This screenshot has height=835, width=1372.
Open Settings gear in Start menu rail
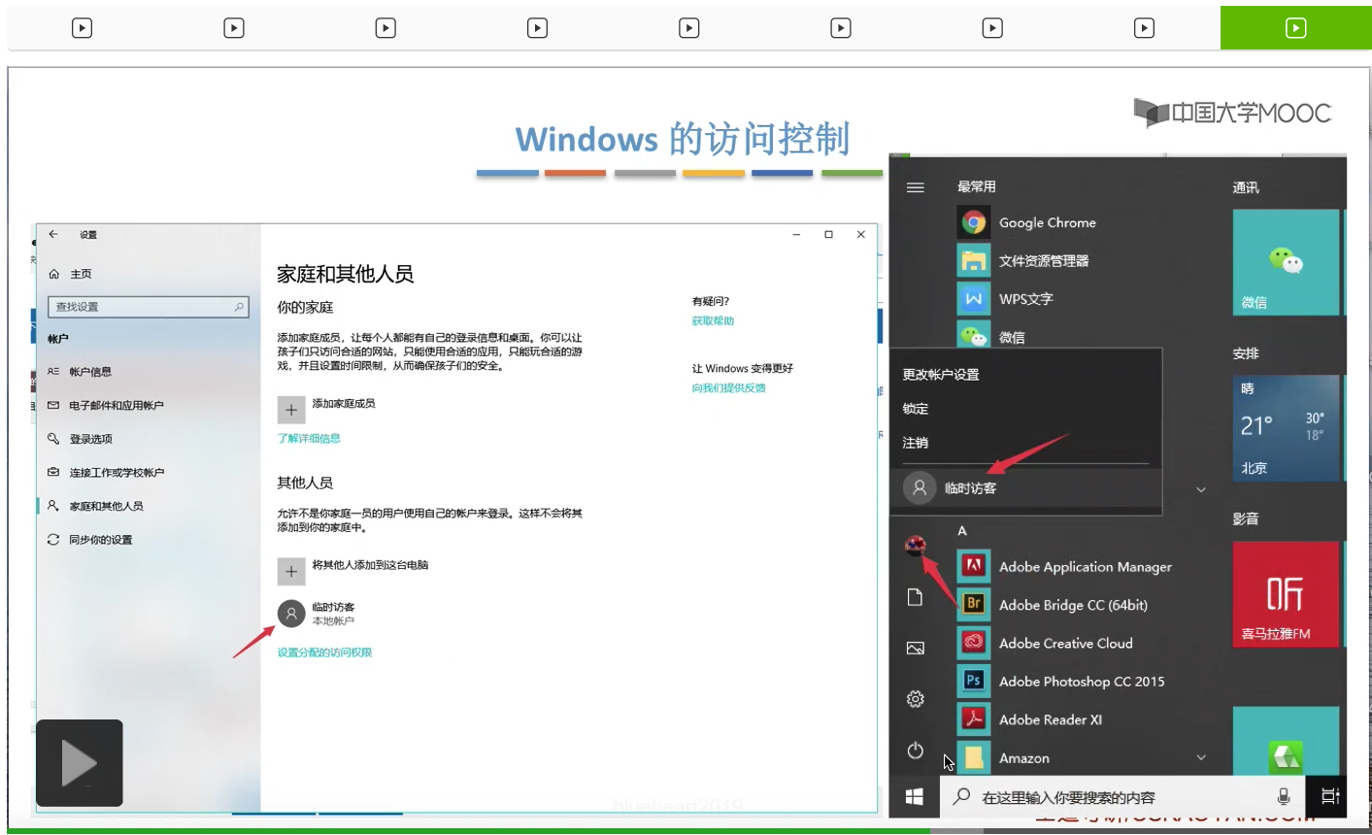click(915, 699)
